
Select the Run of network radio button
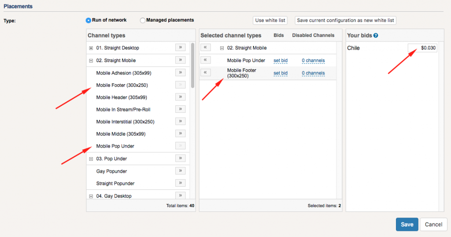pos(89,20)
